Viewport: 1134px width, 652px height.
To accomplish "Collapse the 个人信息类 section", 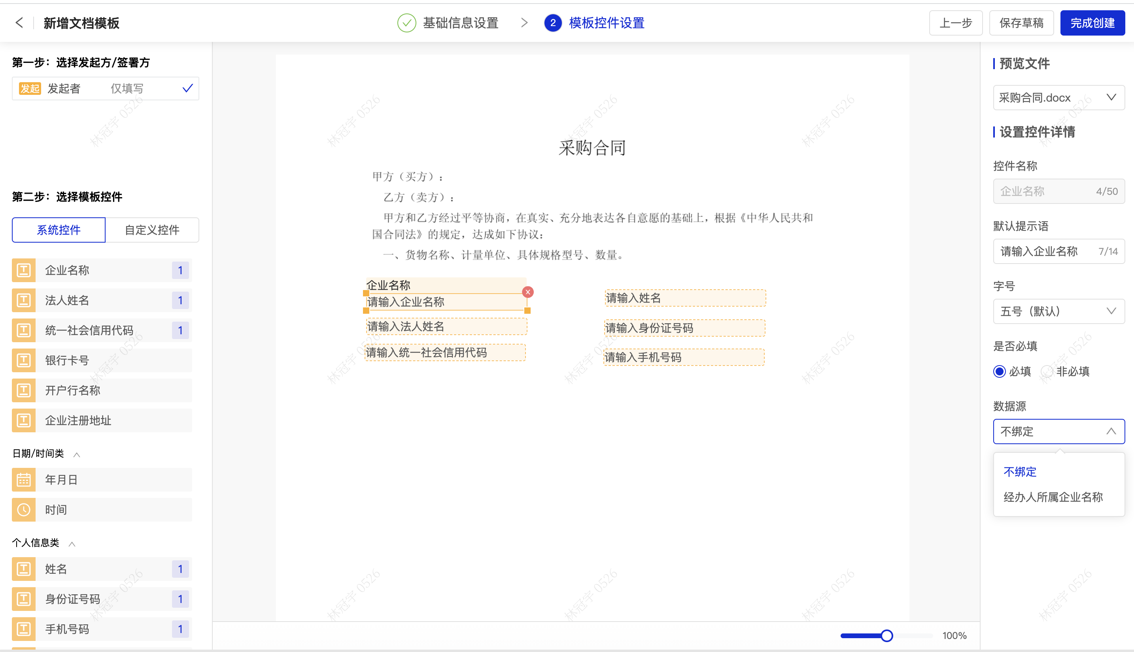I will 72,544.
